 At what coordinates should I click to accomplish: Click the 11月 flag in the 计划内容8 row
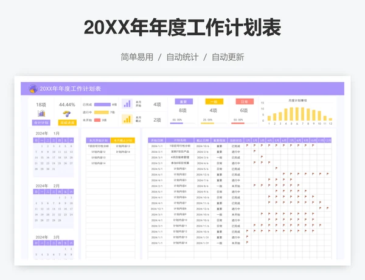[x=321, y=208]
